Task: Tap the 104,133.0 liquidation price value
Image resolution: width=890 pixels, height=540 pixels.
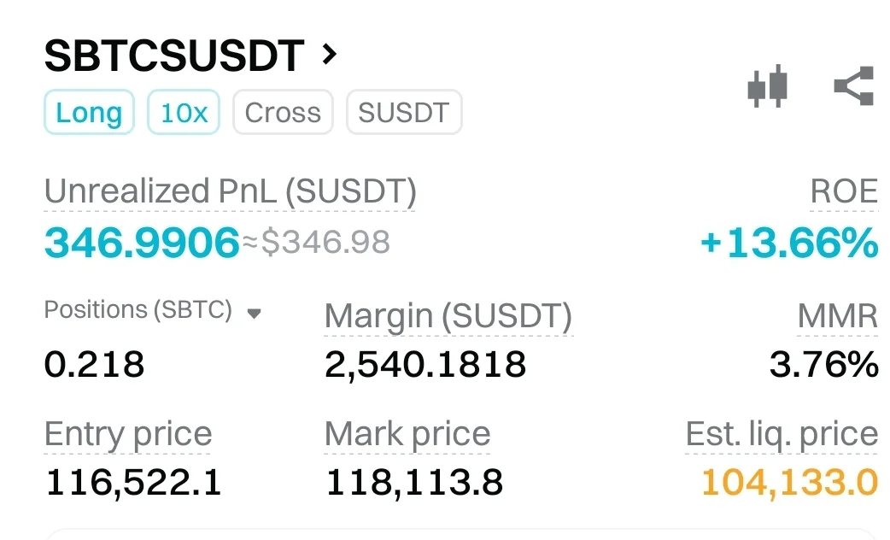Action: pyautogui.click(x=789, y=483)
